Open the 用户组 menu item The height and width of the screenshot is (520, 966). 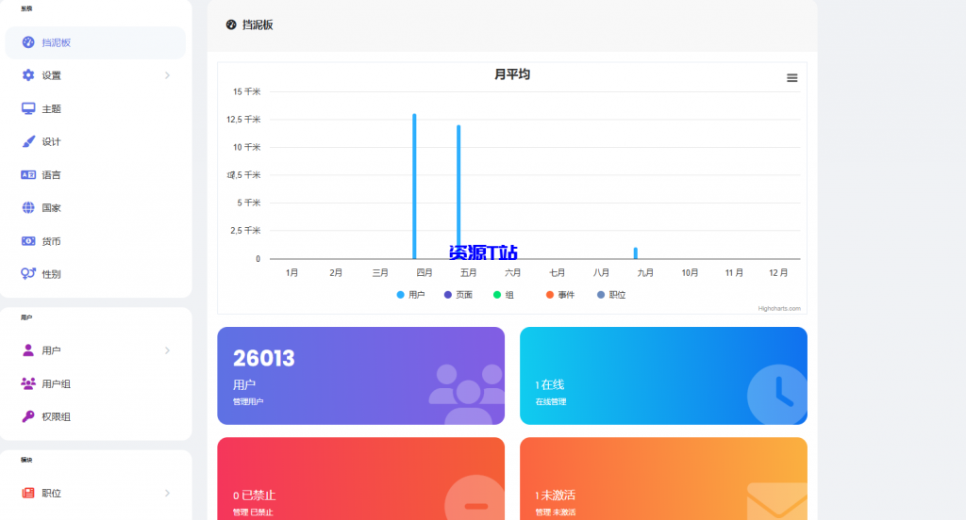pos(56,383)
